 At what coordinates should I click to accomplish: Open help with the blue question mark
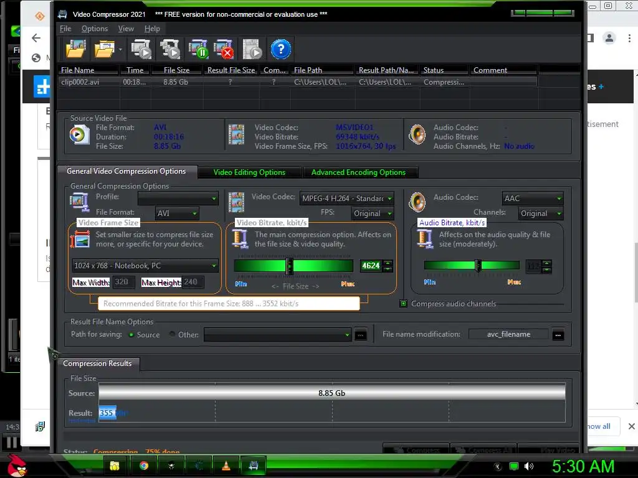(281, 49)
